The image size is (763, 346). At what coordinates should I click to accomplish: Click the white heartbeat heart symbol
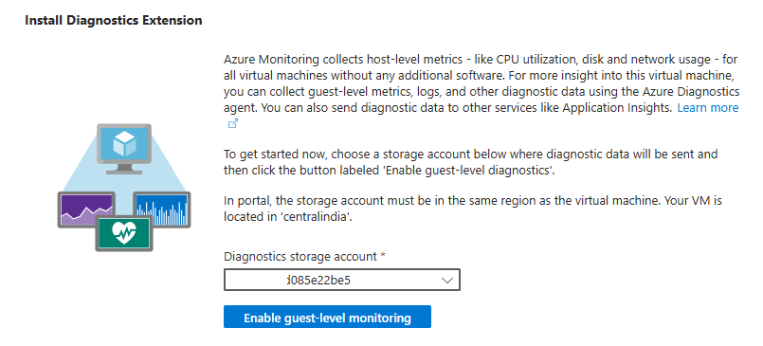click(124, 232)
